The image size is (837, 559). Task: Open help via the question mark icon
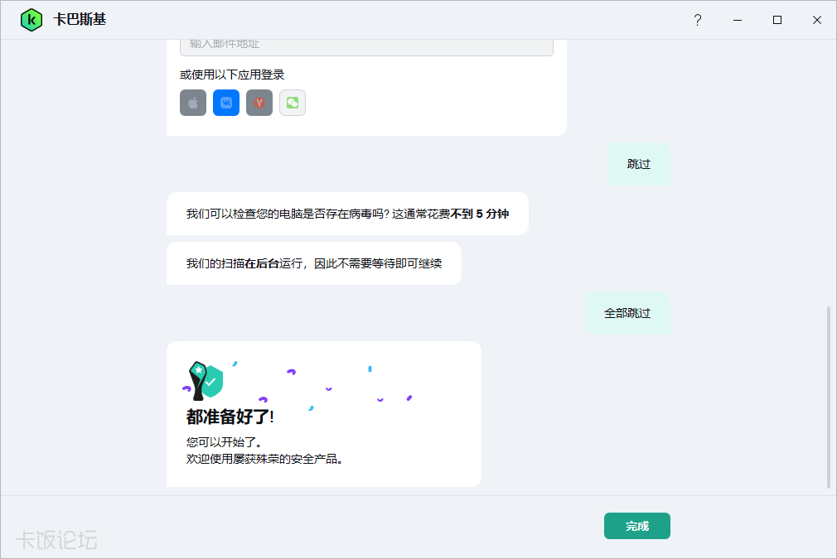pos(698,20)
